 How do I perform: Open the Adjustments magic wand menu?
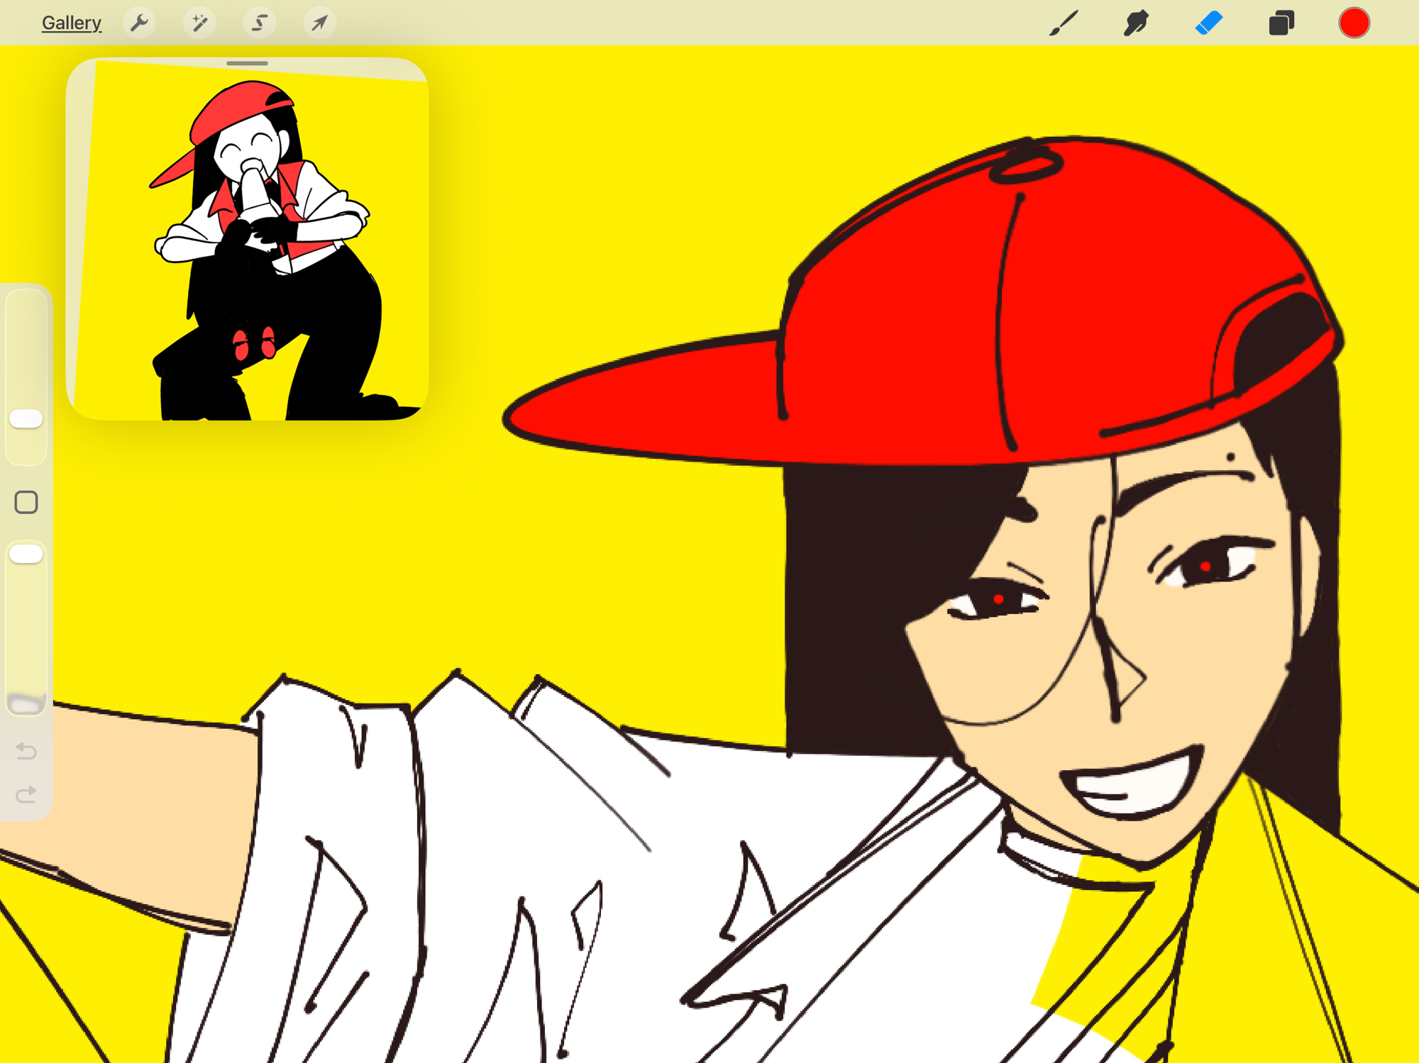(x=199, y=23)
